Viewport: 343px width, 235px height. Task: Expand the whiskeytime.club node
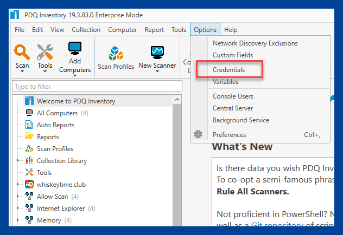pos(18,184)
